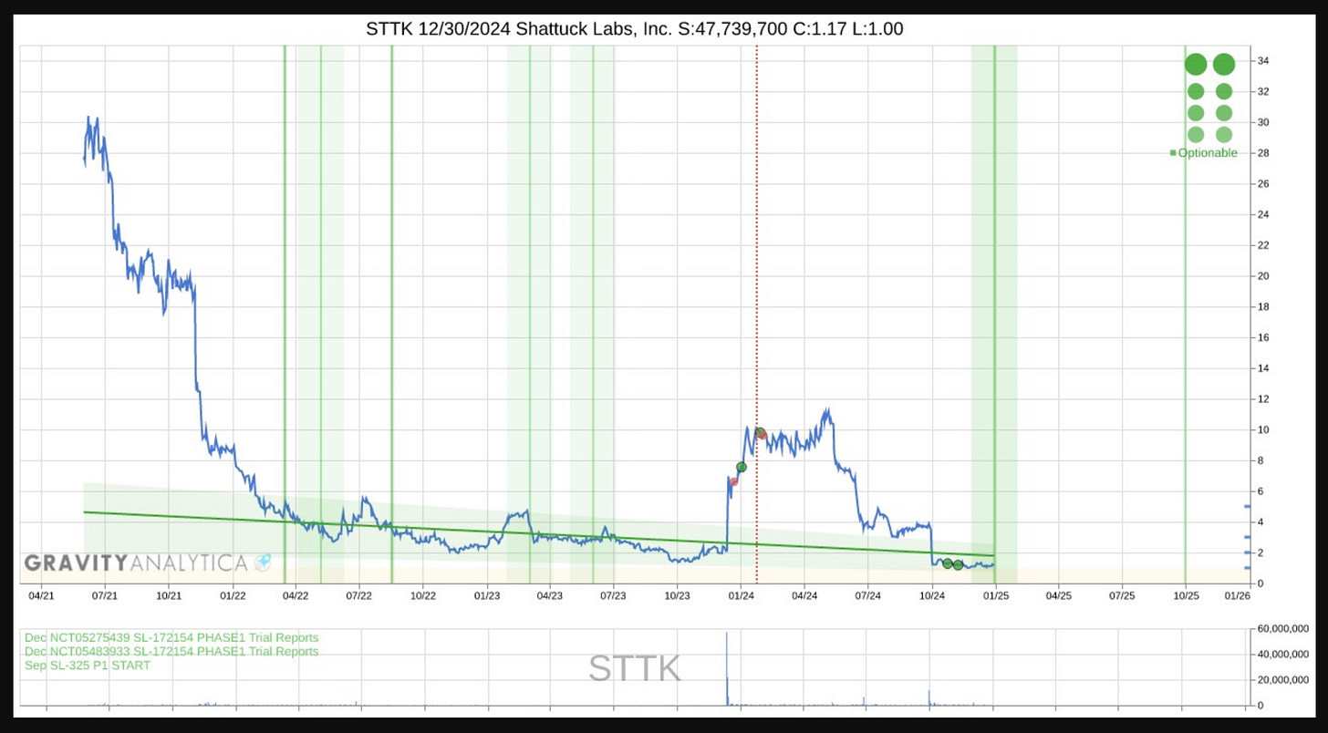The height and width of the screenshot is (733, 1328).
Task: Click the 20 price label on the y-axis
Action: point(1264,276)
